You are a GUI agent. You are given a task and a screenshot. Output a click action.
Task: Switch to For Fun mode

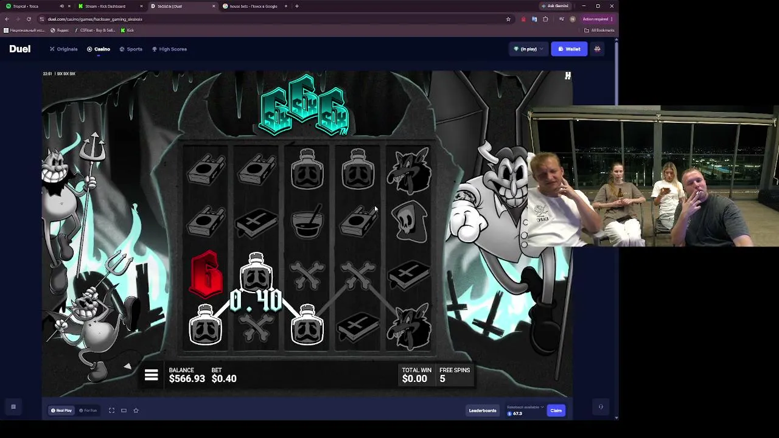pos(88,411)
